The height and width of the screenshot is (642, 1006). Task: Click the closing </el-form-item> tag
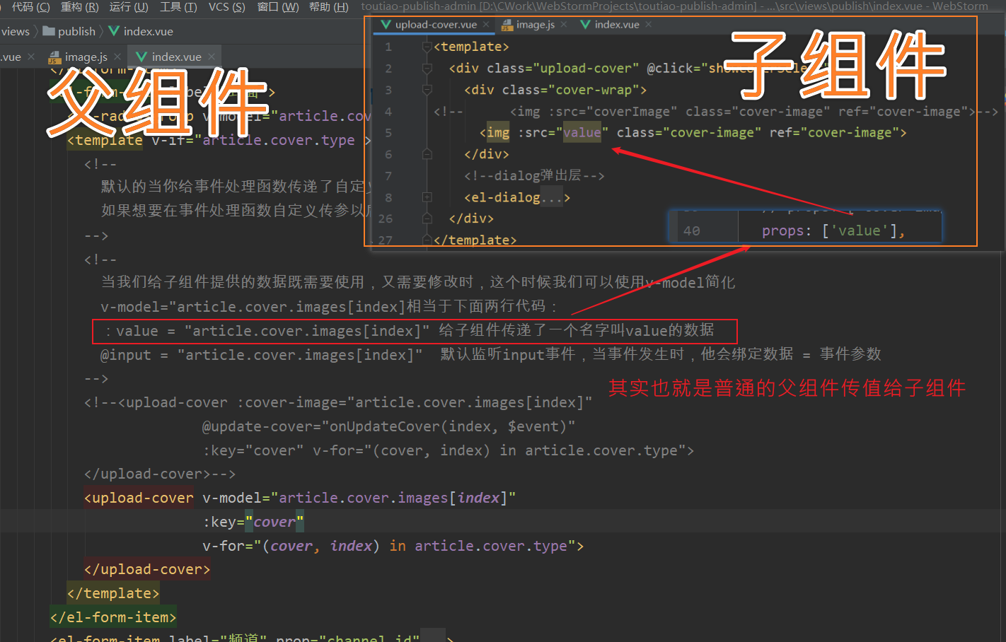113,617
